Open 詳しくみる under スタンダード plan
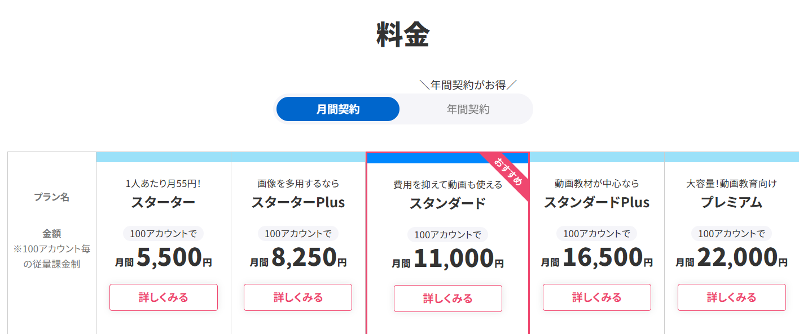 [448, 299]
